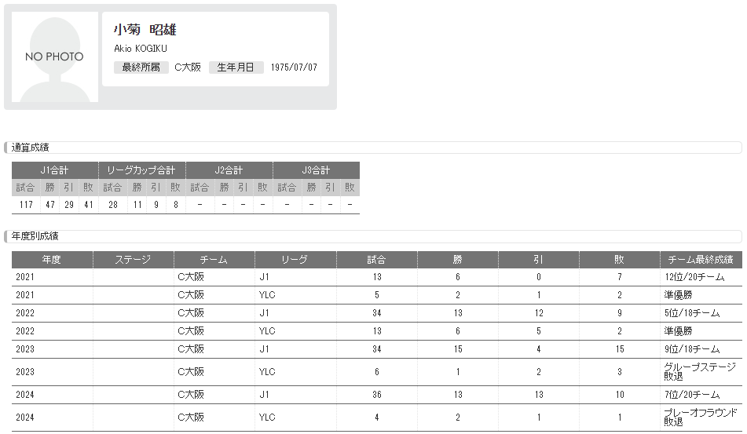Click 準優勝 in the 2021 YLC row
This screenshot has height=434, width=747.
678,295
